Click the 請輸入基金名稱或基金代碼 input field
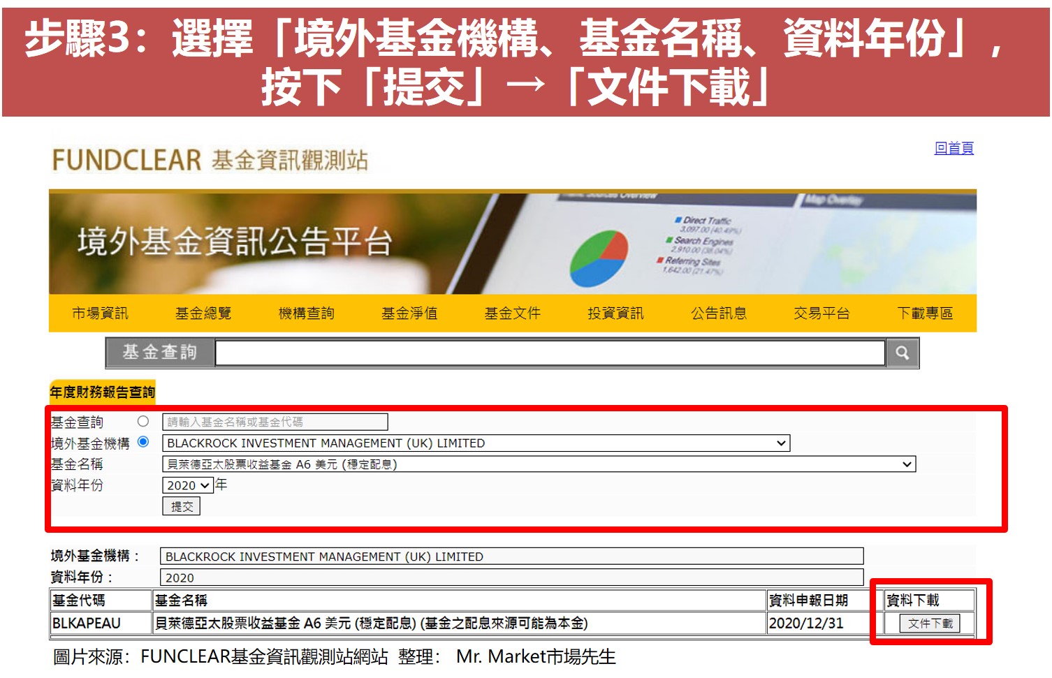The width and height of the screenshot is (1052, 678). [x=275, y=422]
